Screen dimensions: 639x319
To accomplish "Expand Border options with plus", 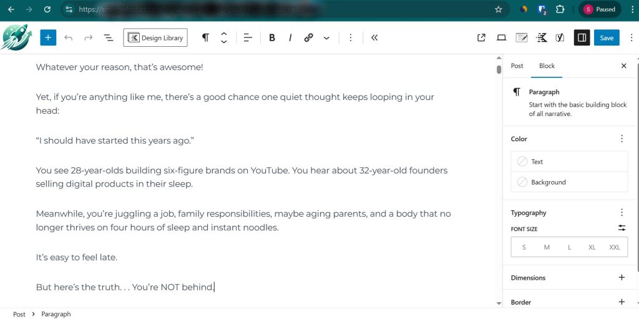I will pos(622,302).
